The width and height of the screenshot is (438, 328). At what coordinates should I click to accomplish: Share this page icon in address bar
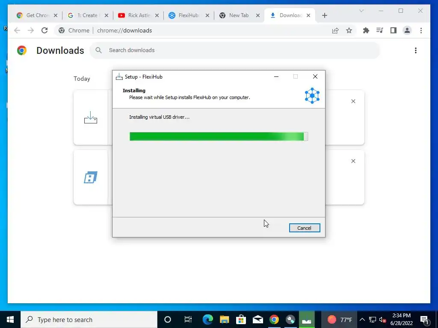pos(335,30)
